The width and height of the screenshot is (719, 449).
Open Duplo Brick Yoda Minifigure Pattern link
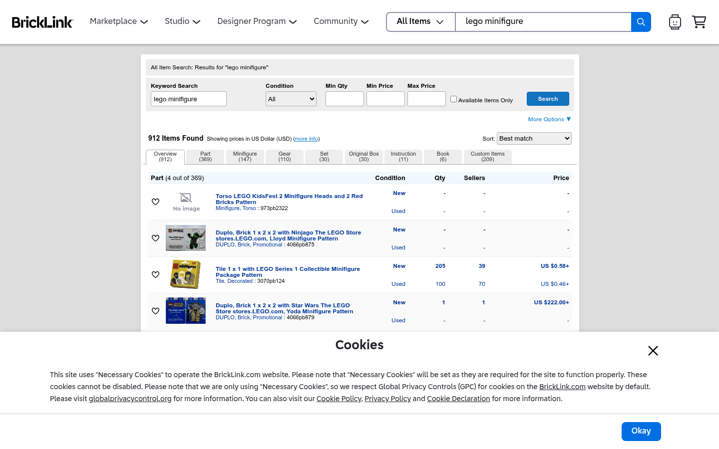point(284,308)
